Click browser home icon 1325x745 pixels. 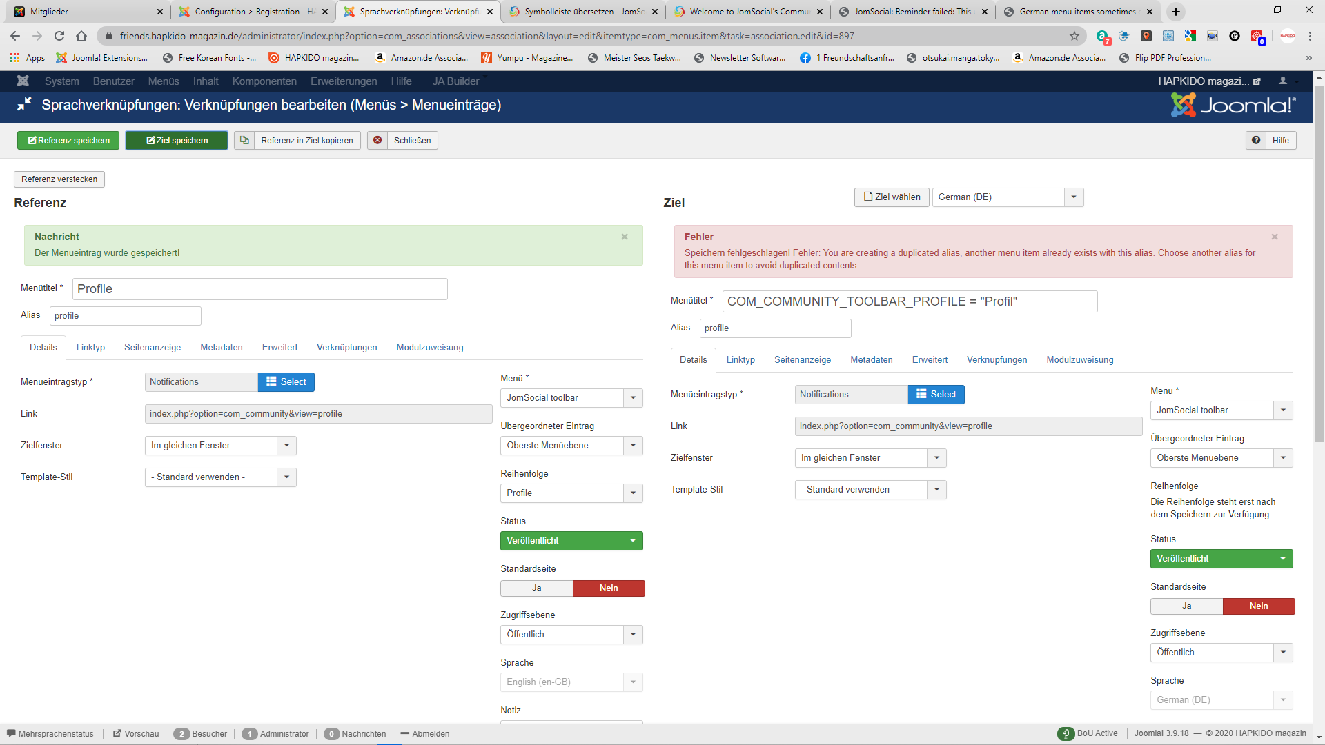(81, 36)
